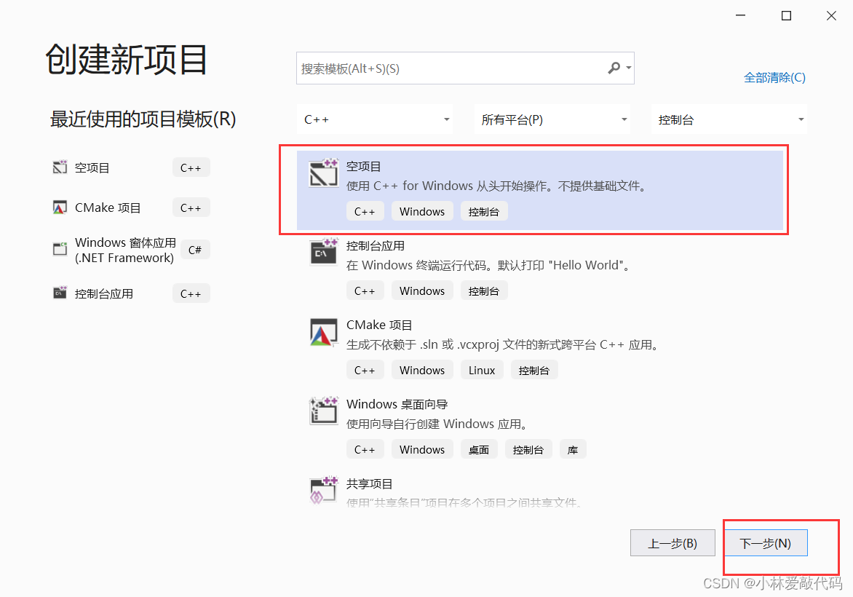Click the CMake 项目 template icon in list

324,333
